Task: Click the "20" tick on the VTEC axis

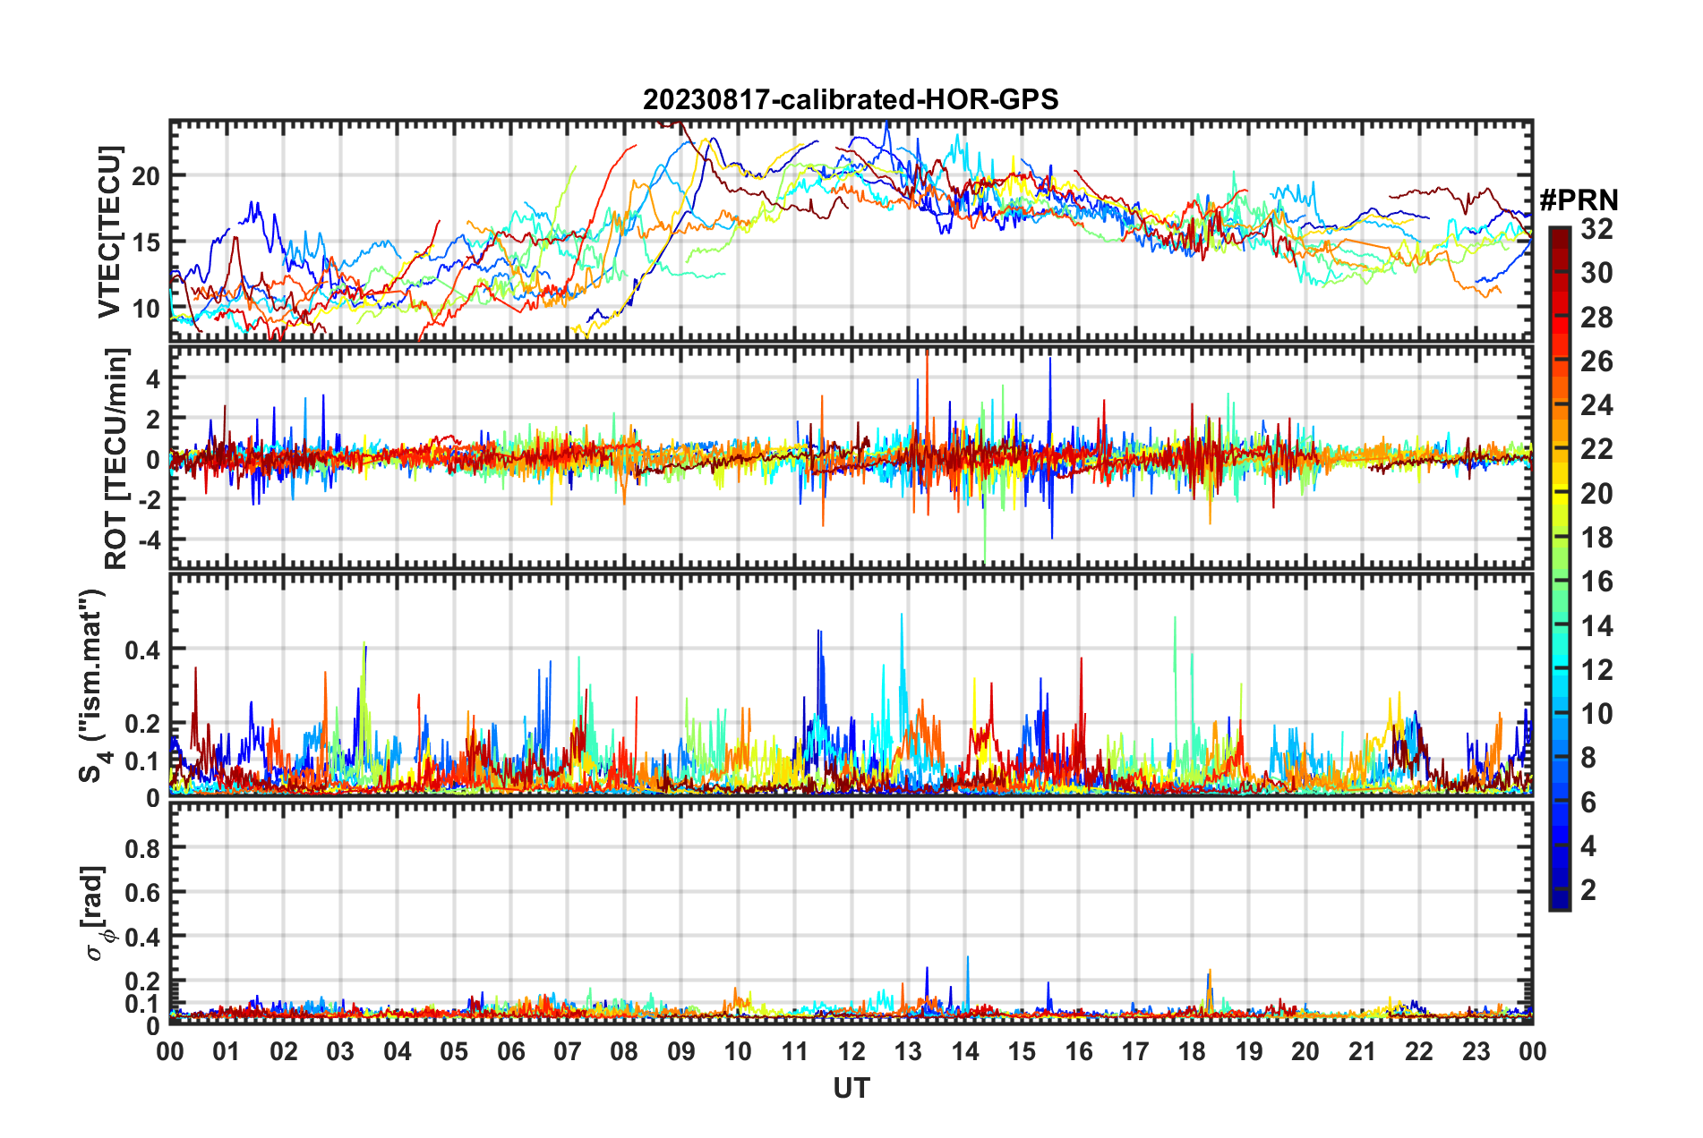Action: 146,176
